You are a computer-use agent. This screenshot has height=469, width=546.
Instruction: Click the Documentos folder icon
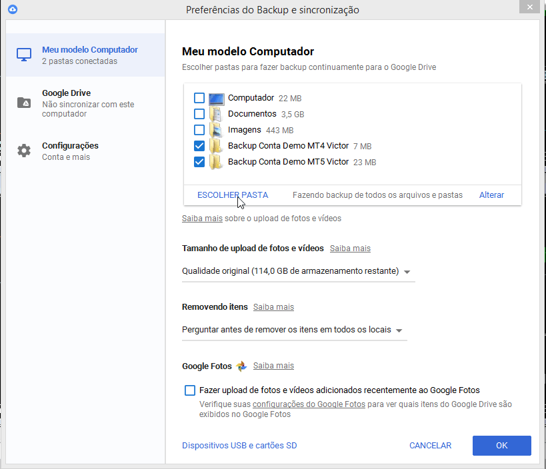pyautogui.click(x=216, y=114)
